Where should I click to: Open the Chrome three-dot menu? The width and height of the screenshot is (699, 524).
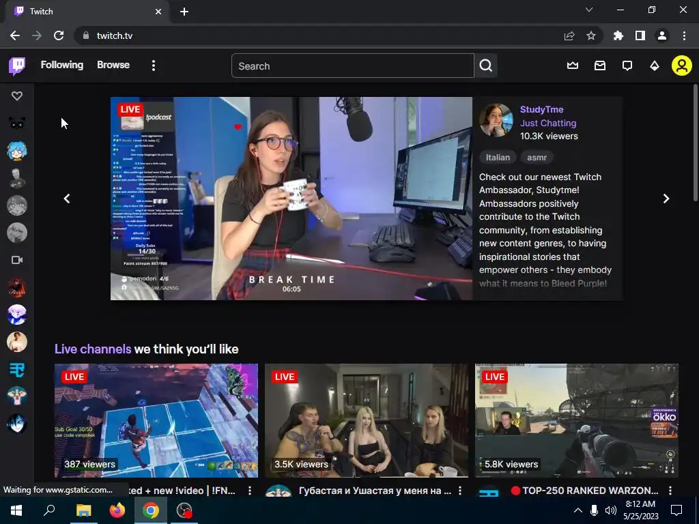(x=684, y=35)
